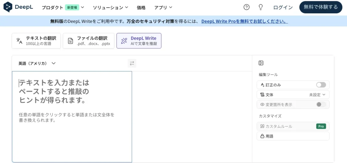Click the 新登場 badge
The width and height of the screenshot is (347, 163).
[72, 8]
